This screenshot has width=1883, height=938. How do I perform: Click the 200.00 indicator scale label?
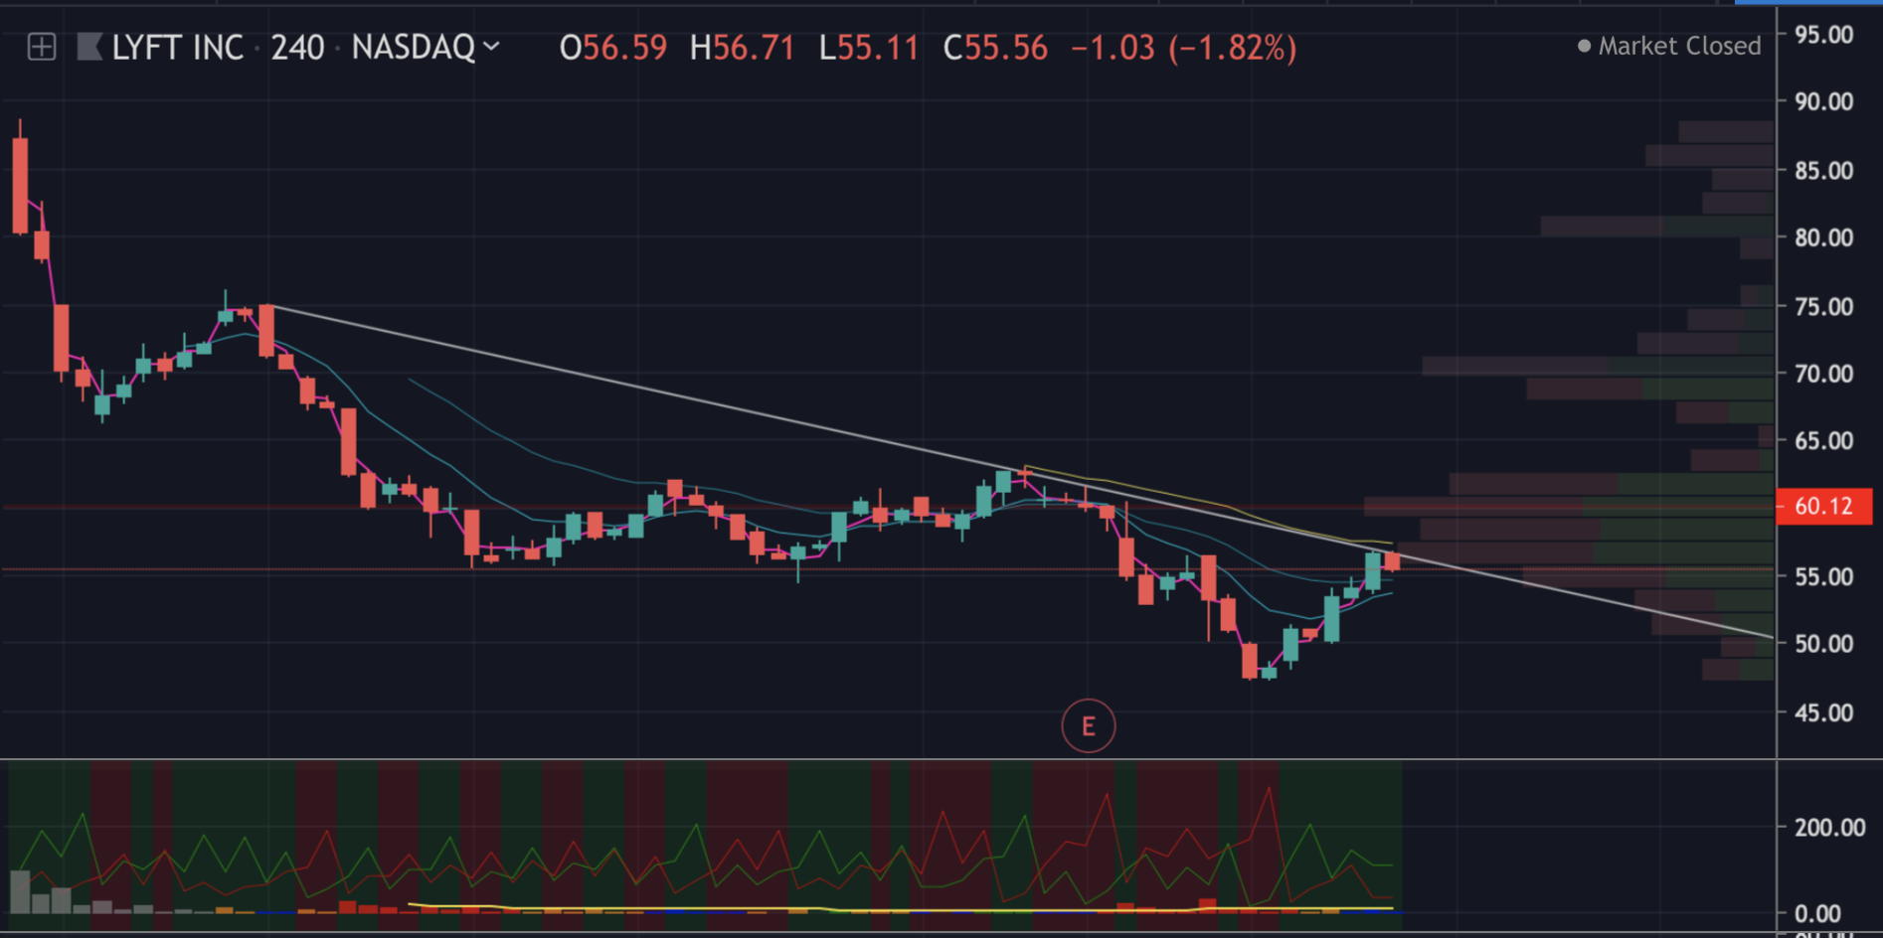coord(1829,827)
